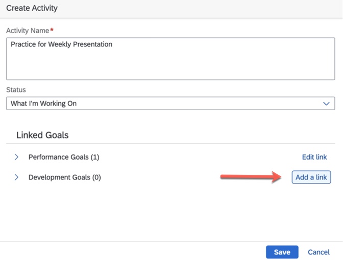This screenshot has width=343, height=260.
Task: Save the new activity
Action: click(282, 252)
